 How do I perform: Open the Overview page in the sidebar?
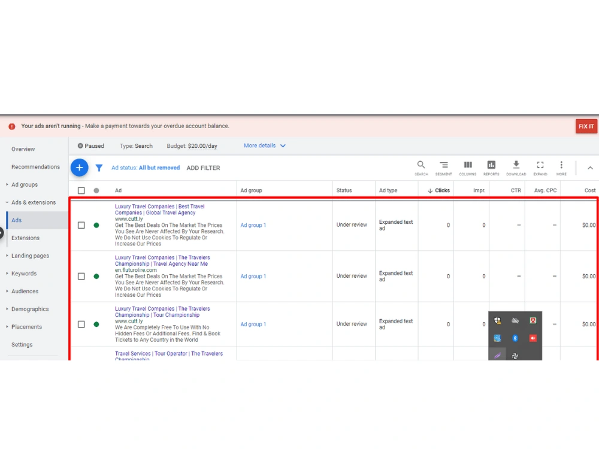(23, 149)
